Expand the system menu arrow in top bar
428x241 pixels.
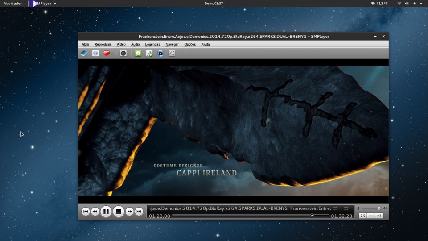click(x=421, y=4)
